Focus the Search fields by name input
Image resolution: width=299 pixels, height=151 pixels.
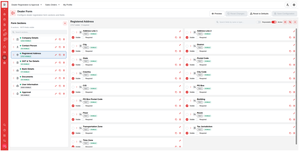coord(235,22)
